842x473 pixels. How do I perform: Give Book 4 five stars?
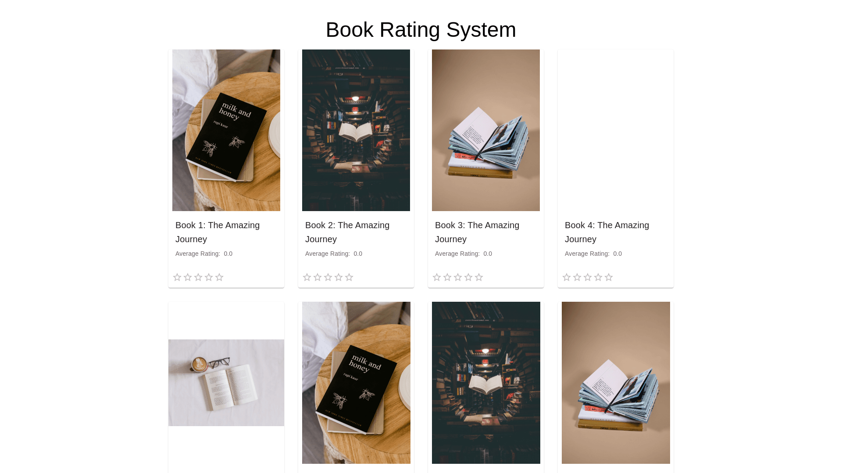[x=609, y=277]
